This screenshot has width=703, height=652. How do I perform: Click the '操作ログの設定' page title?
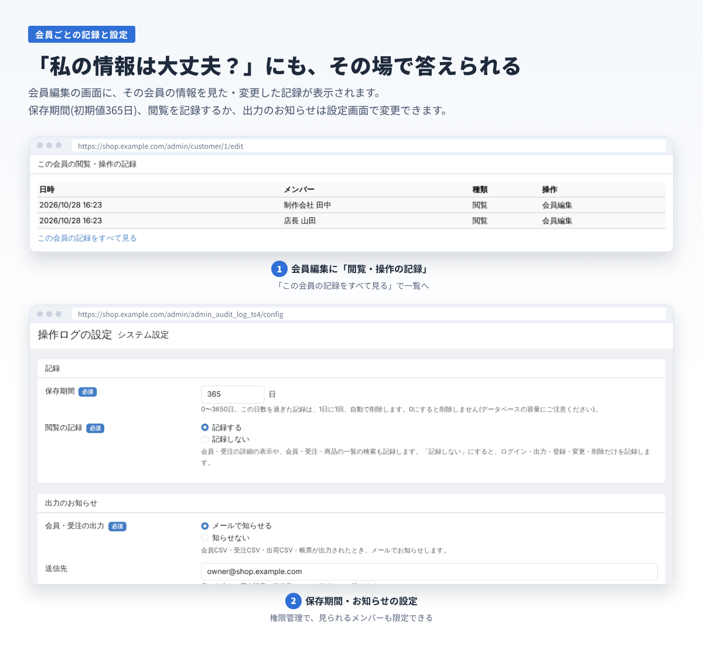pyautogui.click(x=75, y=334)
